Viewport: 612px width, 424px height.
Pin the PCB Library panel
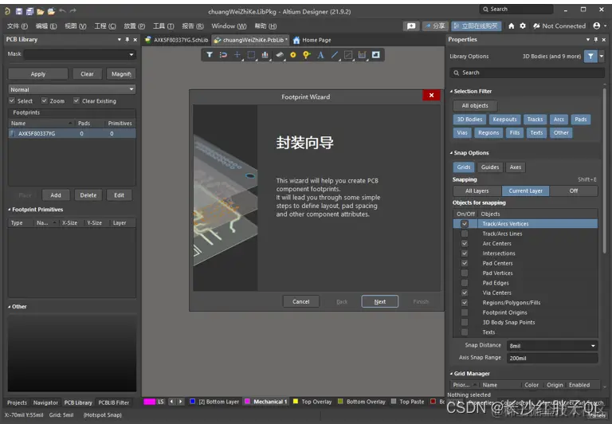coord(127,39)
